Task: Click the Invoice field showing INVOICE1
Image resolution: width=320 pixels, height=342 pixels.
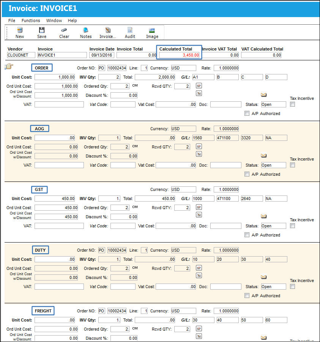Action: pos(62,55)
